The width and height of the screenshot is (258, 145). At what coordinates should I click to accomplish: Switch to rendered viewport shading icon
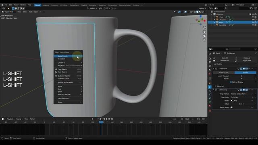click(x=202, y=12)
